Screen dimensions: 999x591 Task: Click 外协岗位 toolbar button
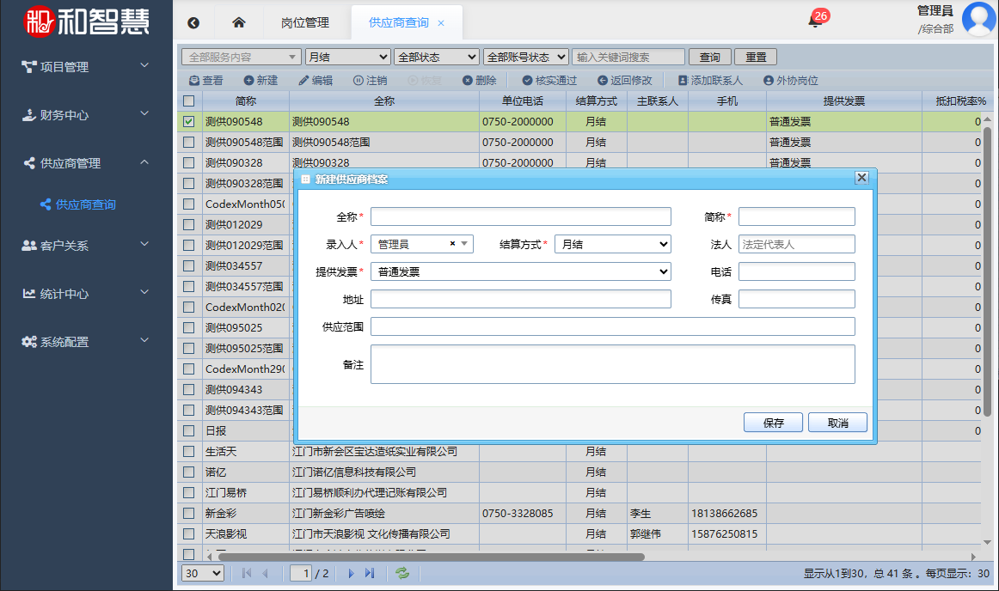[791, 80]
